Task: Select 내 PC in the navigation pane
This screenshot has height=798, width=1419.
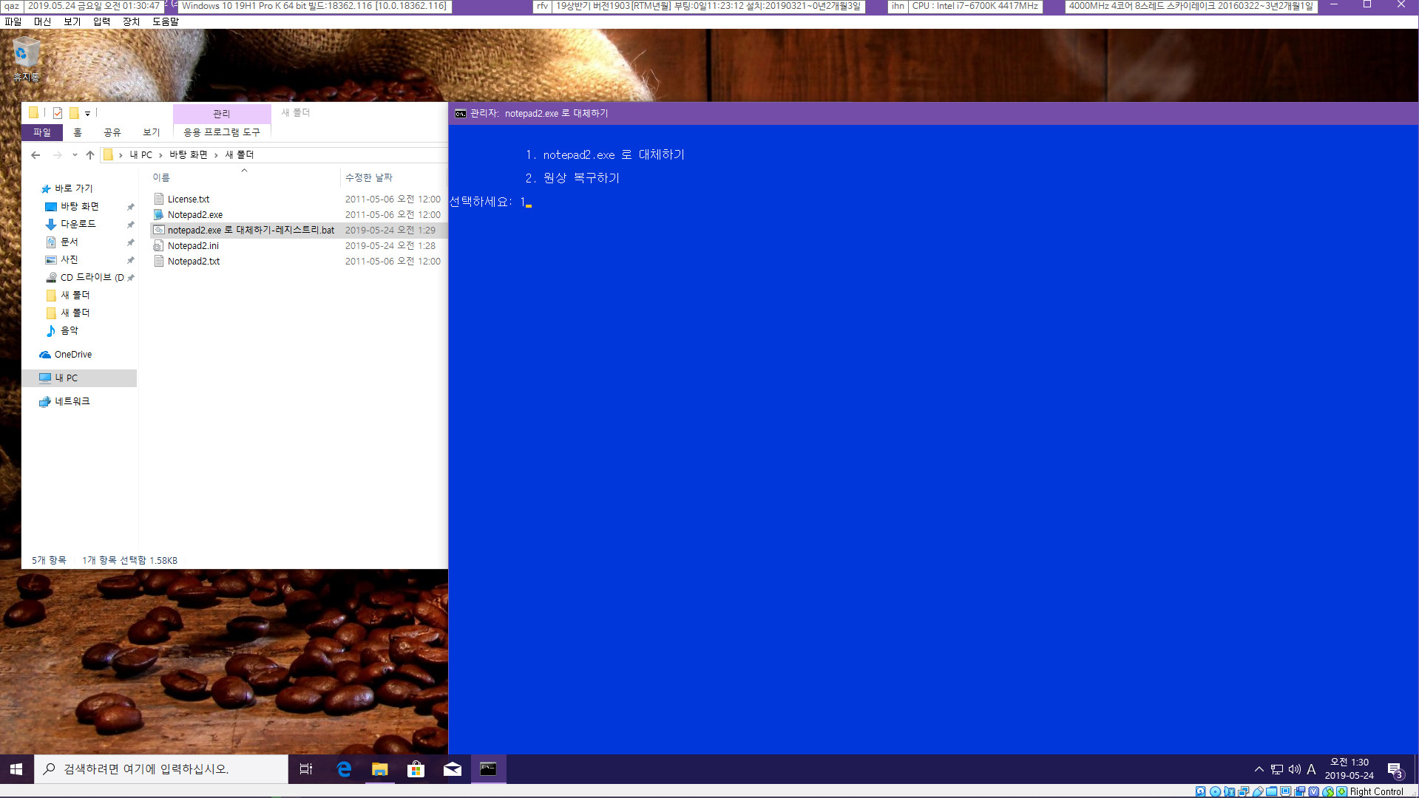Action: (66, 378)
